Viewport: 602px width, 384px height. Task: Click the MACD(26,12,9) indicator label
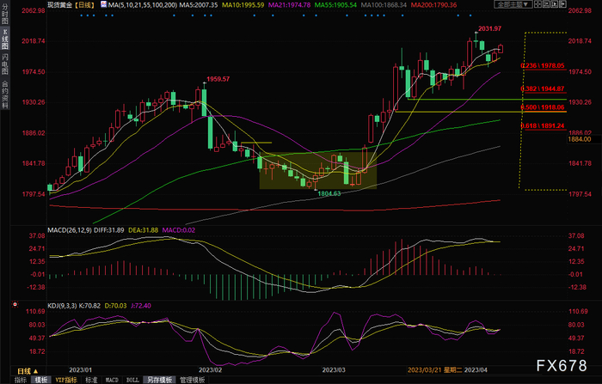[x=70, y=230]
